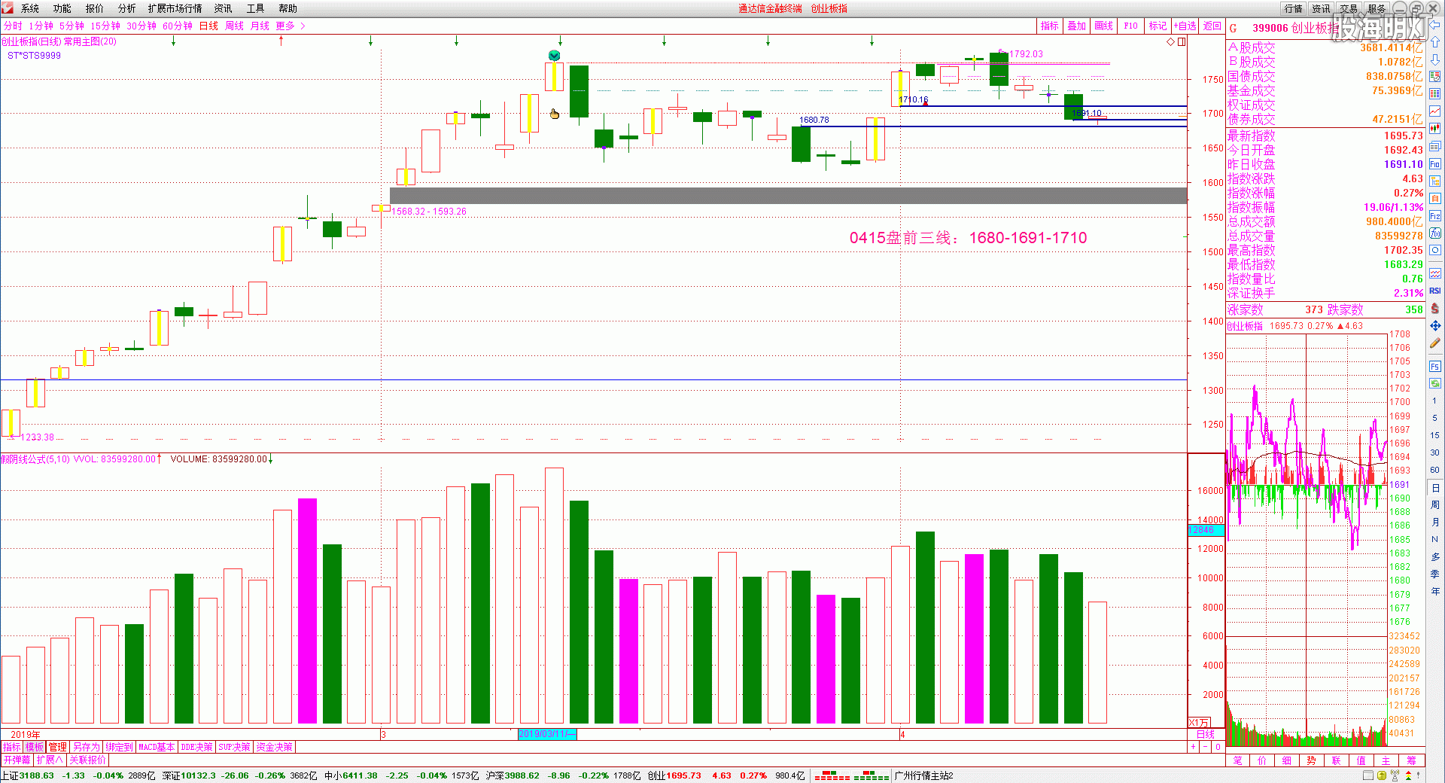Viewport: 1445px width, 783px height.
Task: Open the 叠加 overlay option in chart toolbar
Action: point(1076,26)
